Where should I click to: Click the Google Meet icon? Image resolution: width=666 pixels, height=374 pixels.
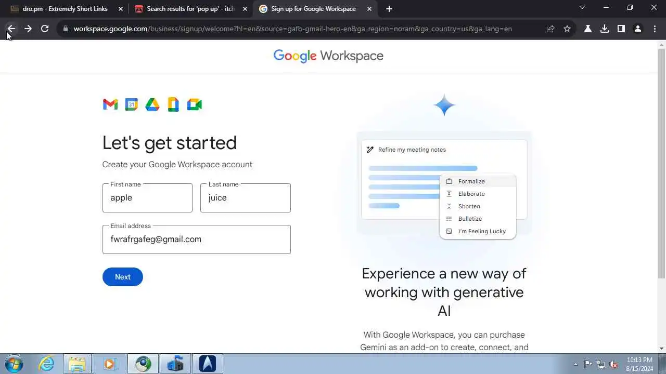tap(194, 104)
